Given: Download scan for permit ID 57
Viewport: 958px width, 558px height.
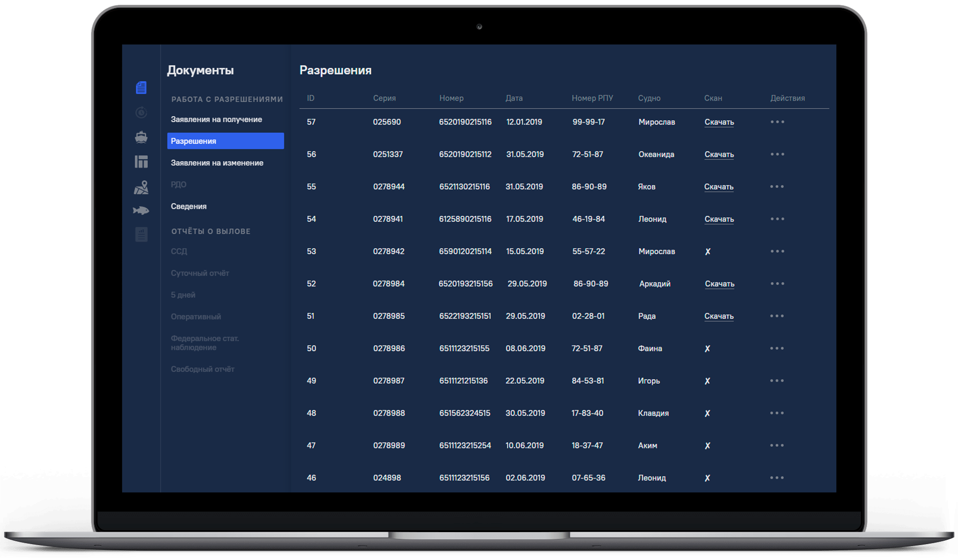Looking at the screenshot, I should tap(719, 122).
